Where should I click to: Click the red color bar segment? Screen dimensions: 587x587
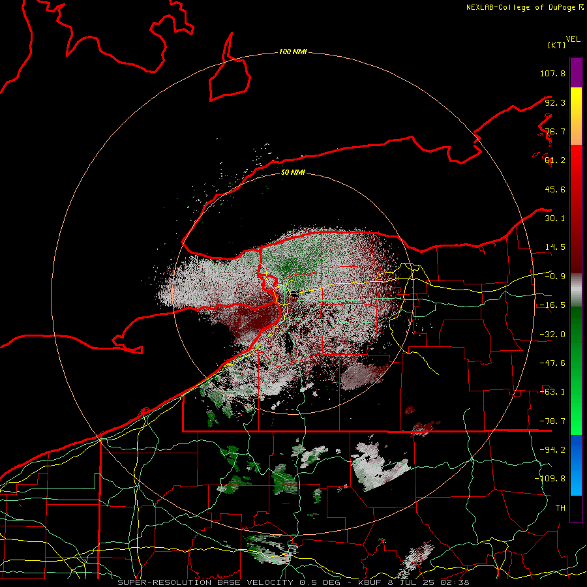(x=576, y=209)
